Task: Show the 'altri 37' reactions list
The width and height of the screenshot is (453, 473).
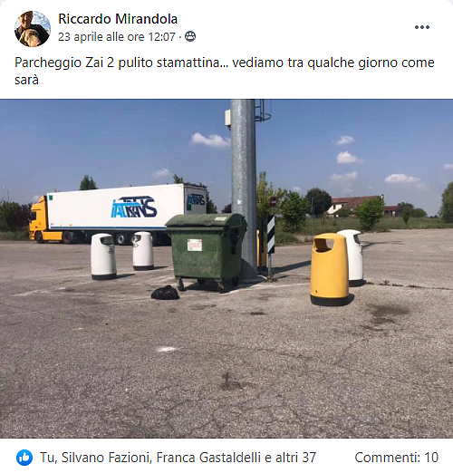Action: pos(295,458)
